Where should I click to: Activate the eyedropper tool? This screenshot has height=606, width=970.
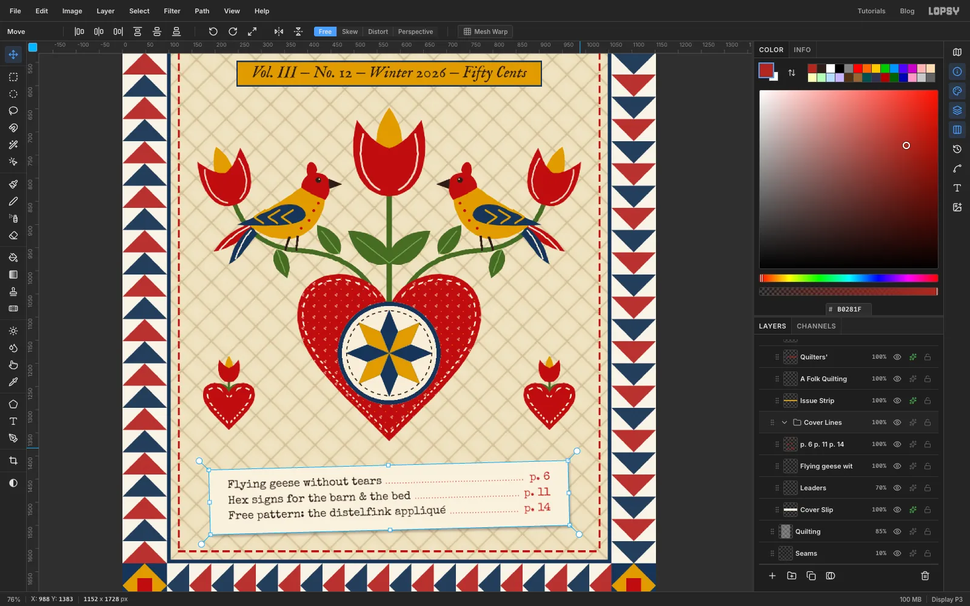tap(13, 382)
